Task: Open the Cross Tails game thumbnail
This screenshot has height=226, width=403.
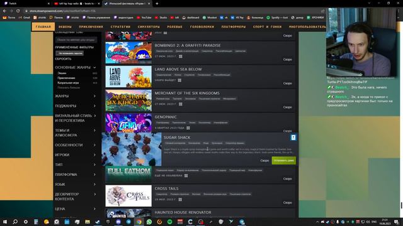Action: (x=128, y=196)
